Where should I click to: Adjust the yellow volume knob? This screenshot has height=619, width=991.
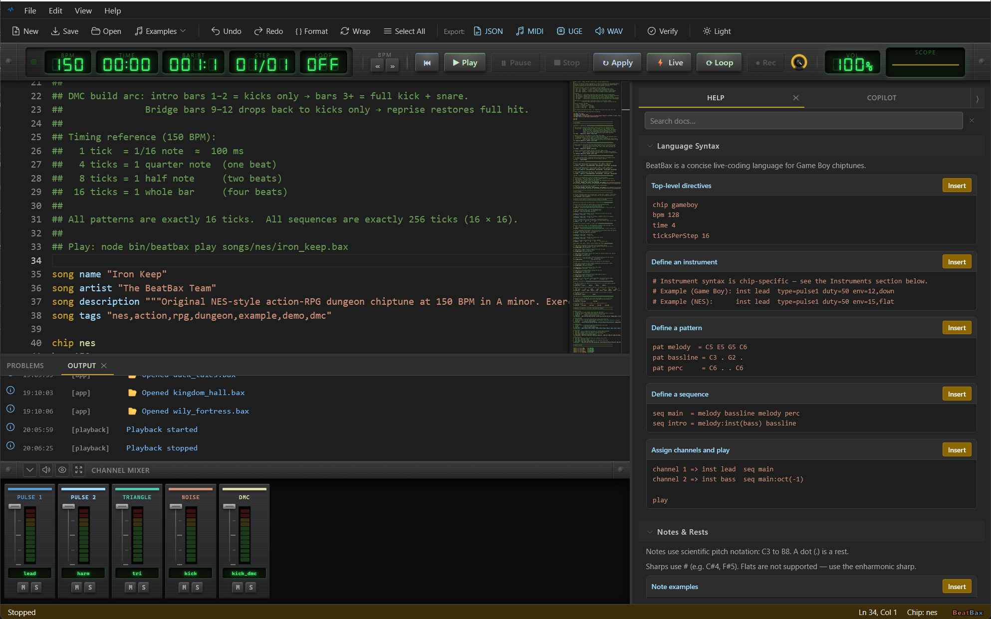pos(799,62)
